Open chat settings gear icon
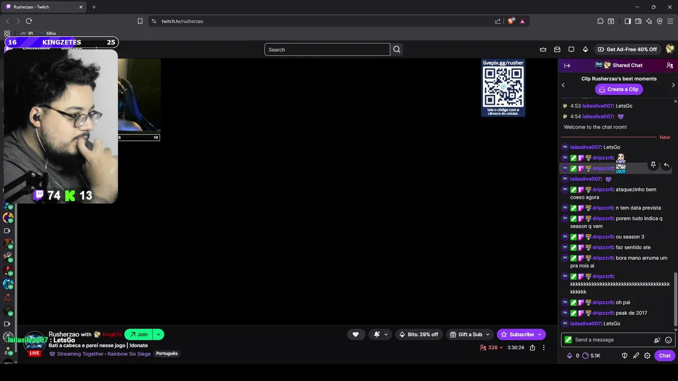The image size is (678, 381). [x=647, y=356]
